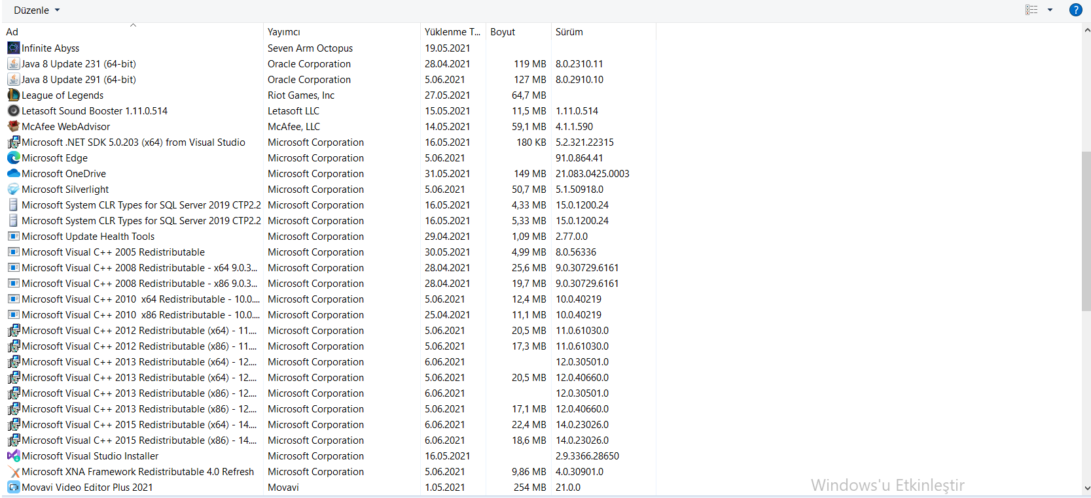
Task: Click the "127 MB" size value
Action: 530,79
